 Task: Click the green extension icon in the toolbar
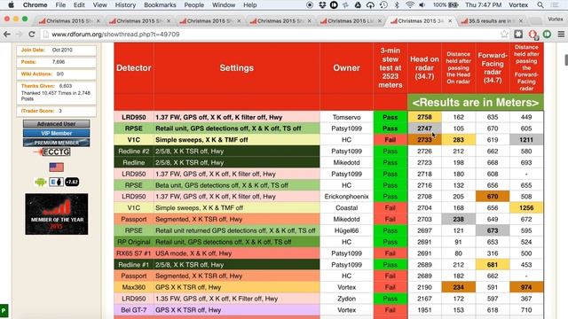(547, 35)
